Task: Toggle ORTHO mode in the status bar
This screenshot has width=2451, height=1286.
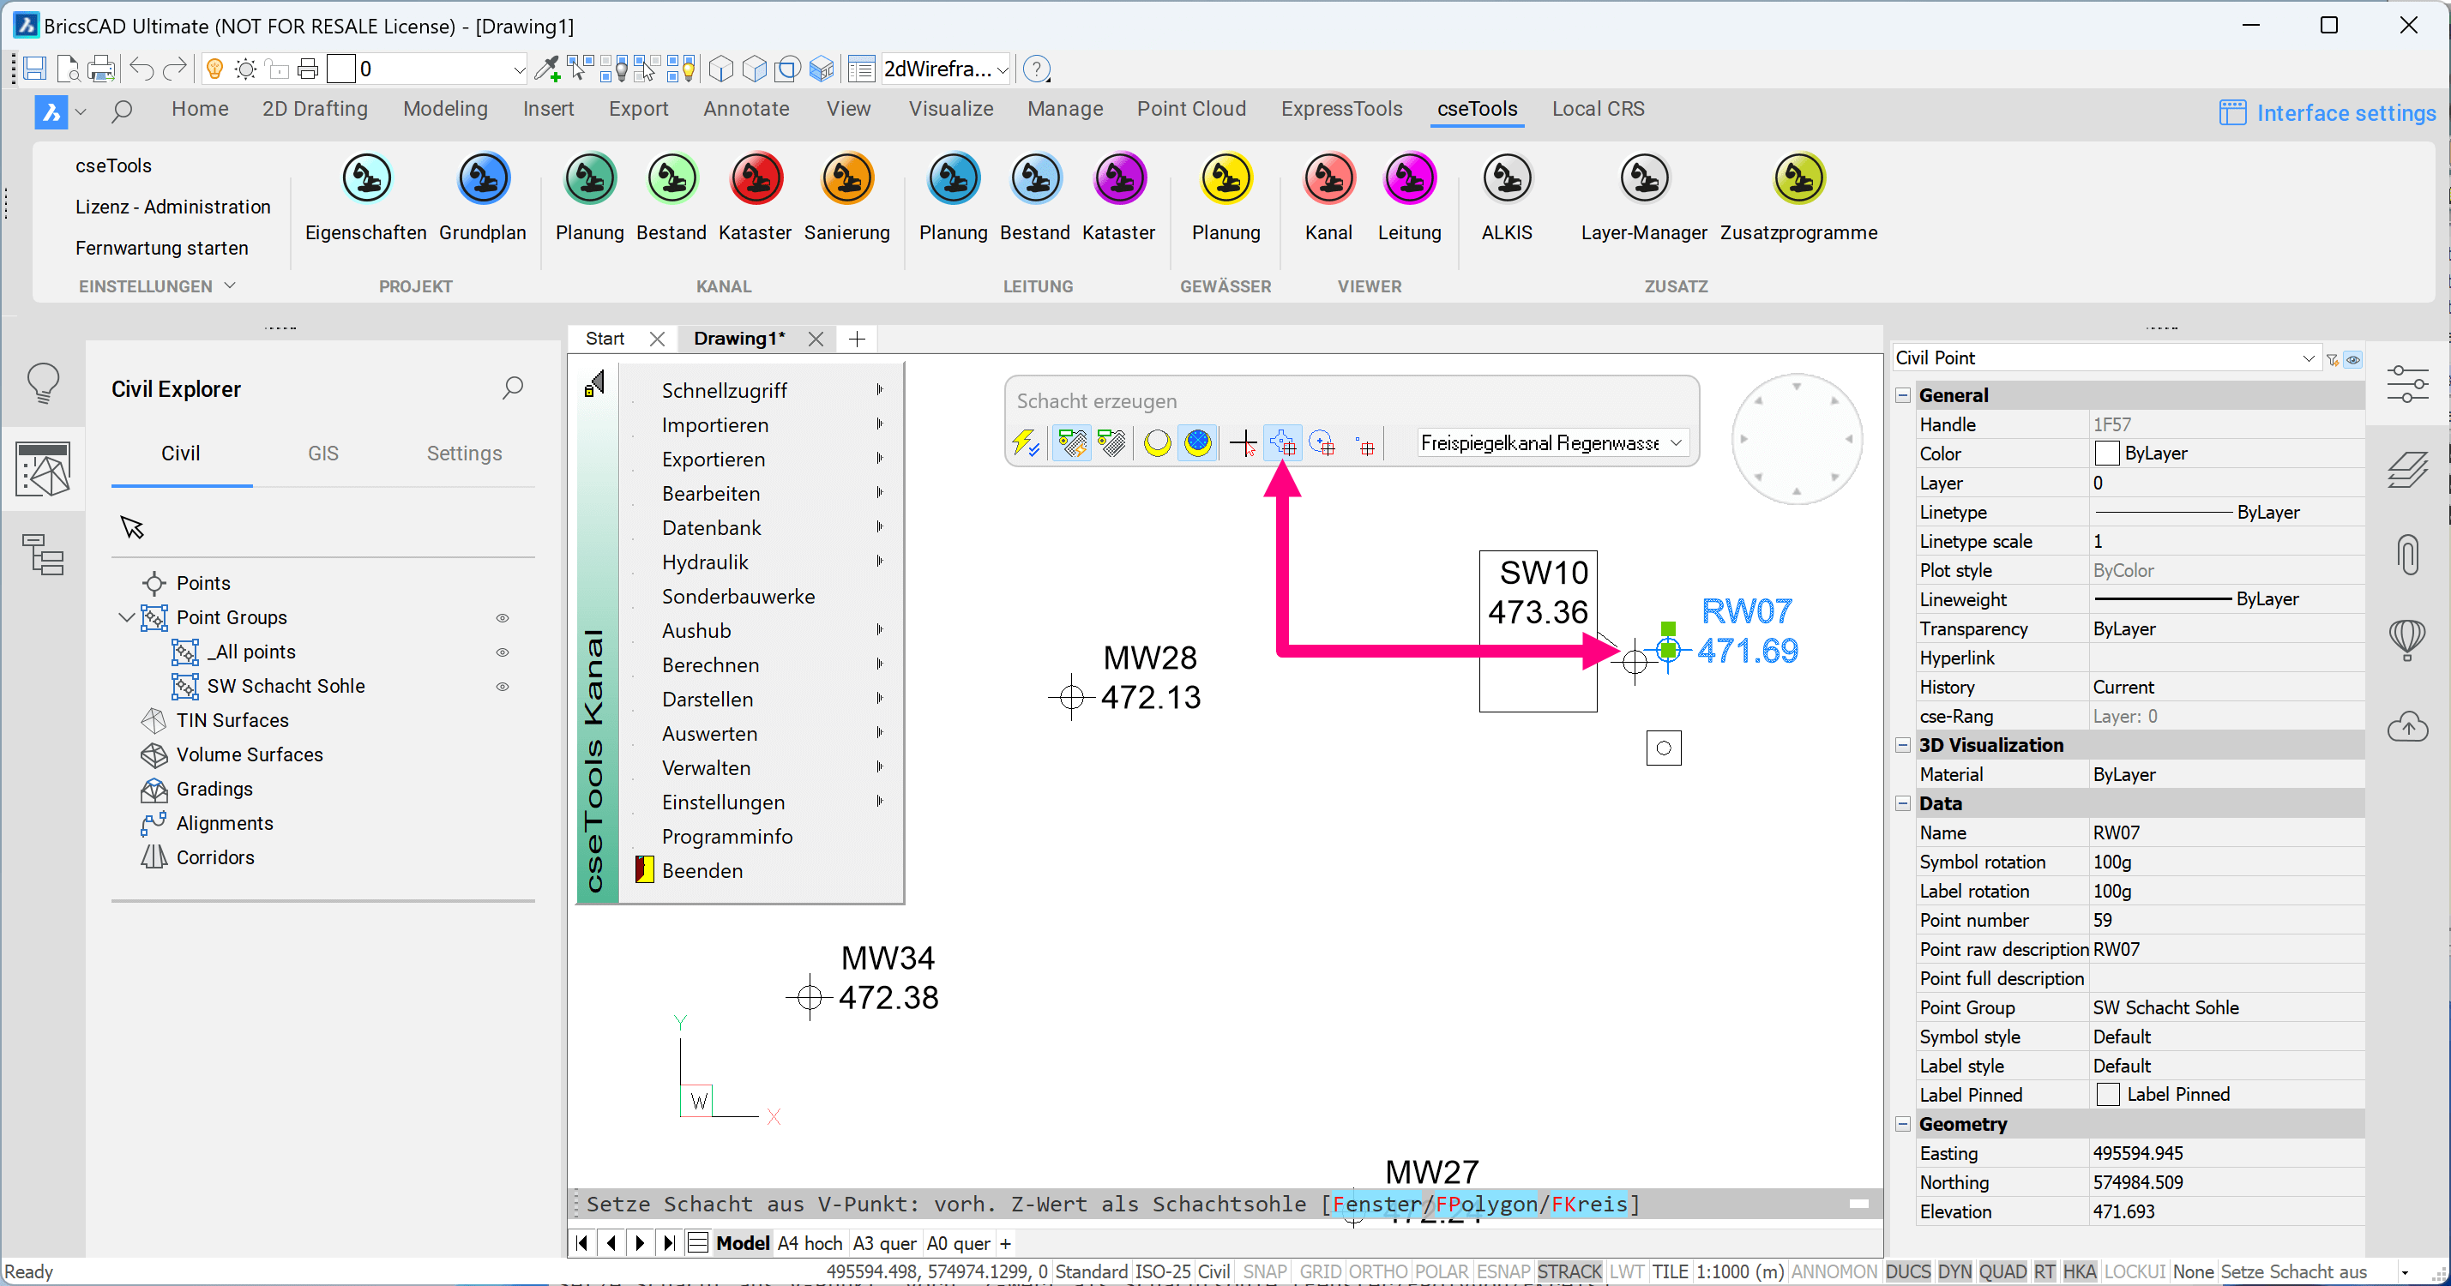Action: click(1376, 1271)
